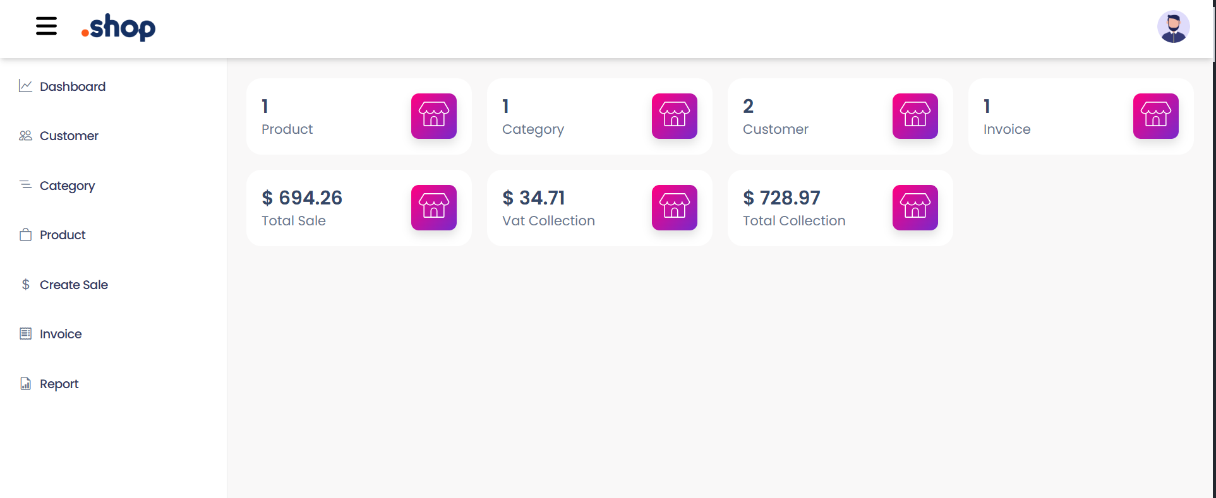Go to the Dashboard menu item
The image size is (1216, 498).
tap(73, 86)
